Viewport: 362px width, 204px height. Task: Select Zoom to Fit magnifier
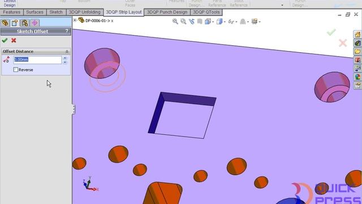tap(175, 22)
